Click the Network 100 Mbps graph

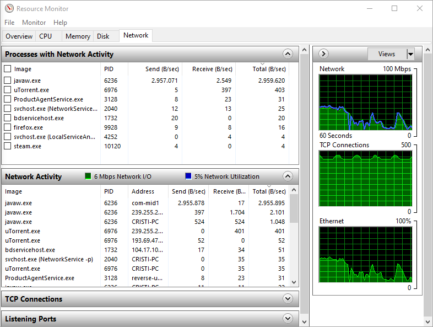point(365,102)
